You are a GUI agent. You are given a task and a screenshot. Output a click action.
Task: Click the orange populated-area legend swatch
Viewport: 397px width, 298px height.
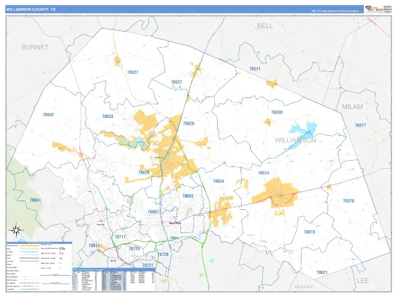pos(29,246)
